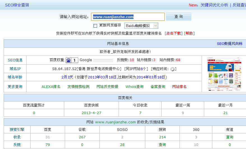This screenshot has width=246, height=149.
Task: Open www.ruanjianzhe.com green link
Action: 116,122
